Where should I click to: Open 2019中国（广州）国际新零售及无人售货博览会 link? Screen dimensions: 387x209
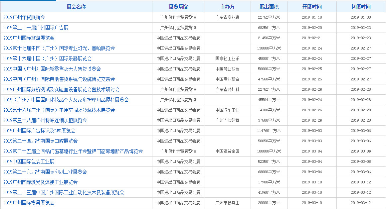[52, 69]
